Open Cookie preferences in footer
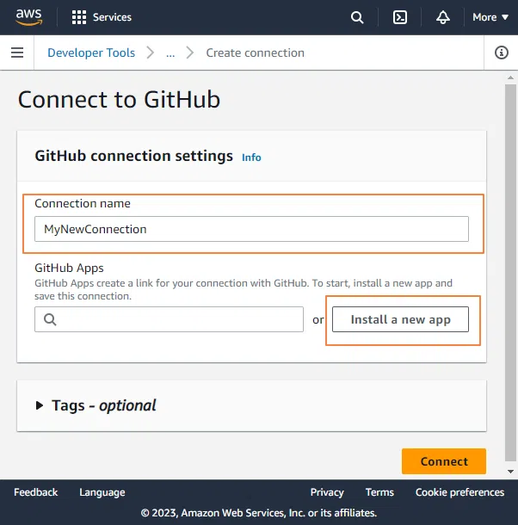518x525 pixels. pos(459,492)
